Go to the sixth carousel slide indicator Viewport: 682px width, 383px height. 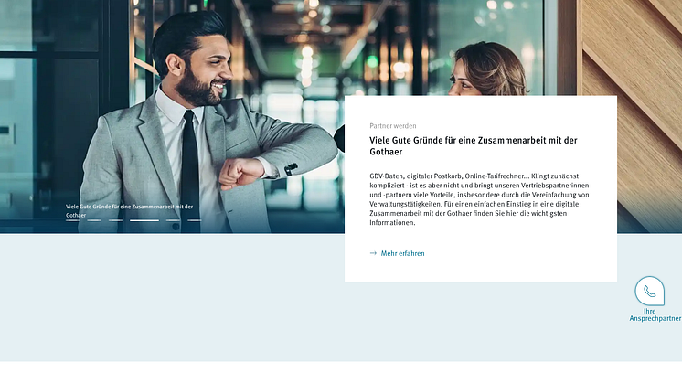[x=195, y=220]
